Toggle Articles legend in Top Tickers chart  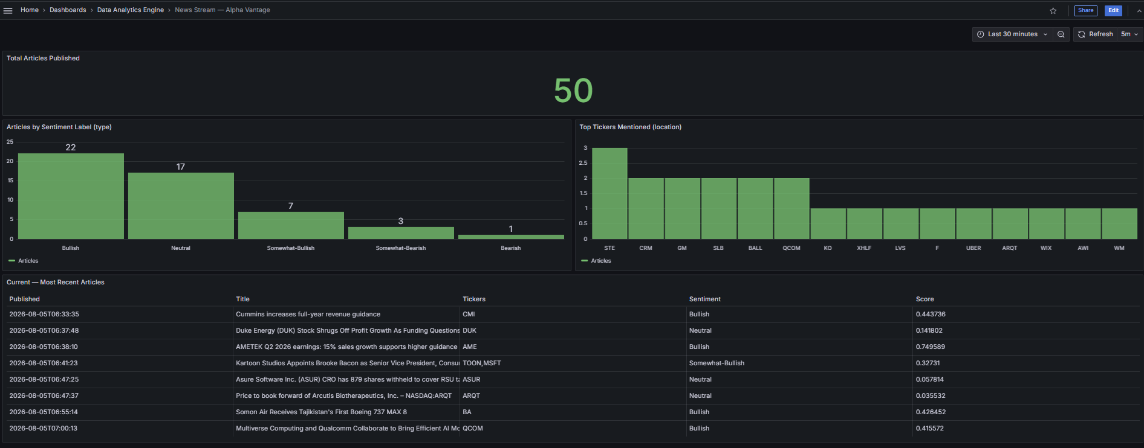point(596,261)
